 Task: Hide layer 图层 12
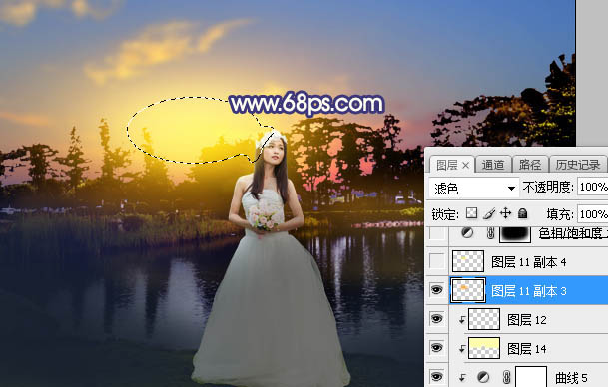coord(436,319)
